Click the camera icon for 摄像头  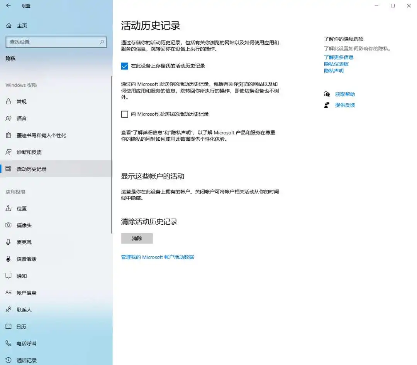tap(8, 225)
